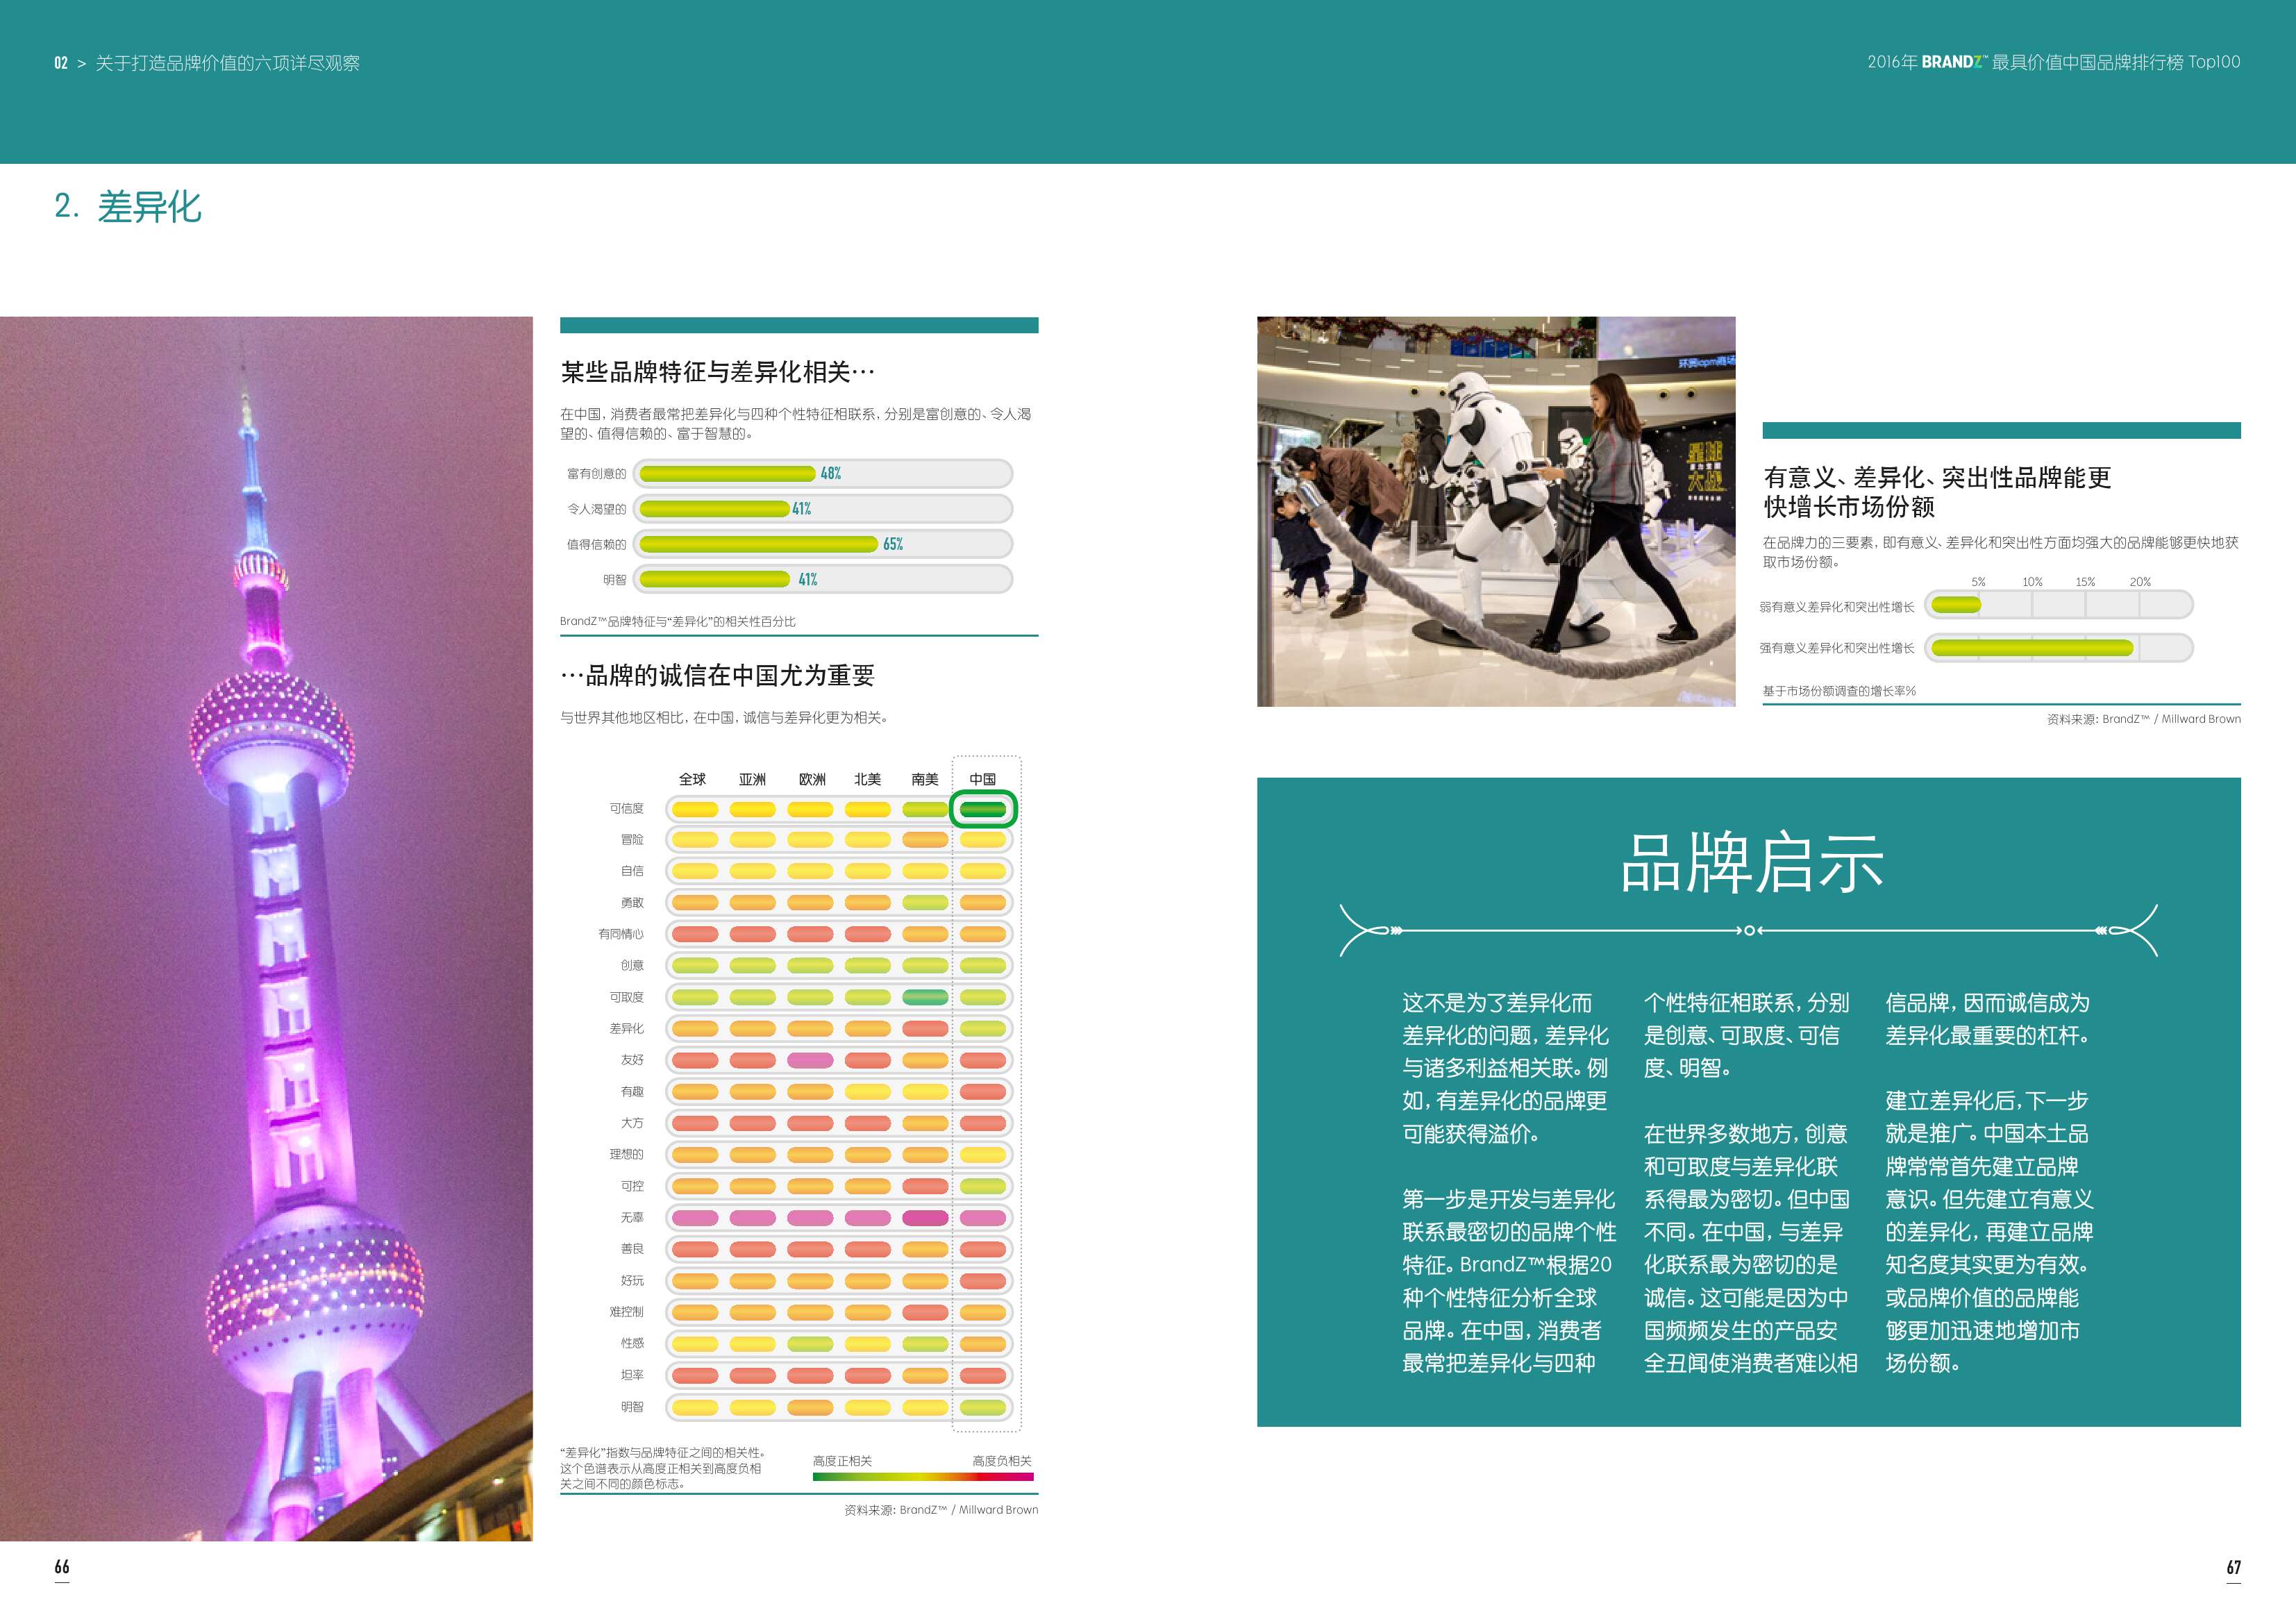
Task: Click the large 品牌启示 heading
Action: [1751, 863]
